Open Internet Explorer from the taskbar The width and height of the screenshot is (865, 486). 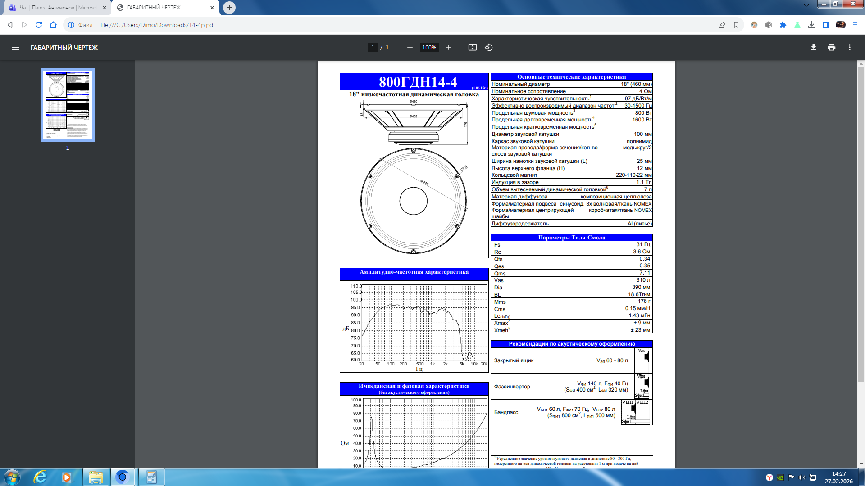click(40, 477)
